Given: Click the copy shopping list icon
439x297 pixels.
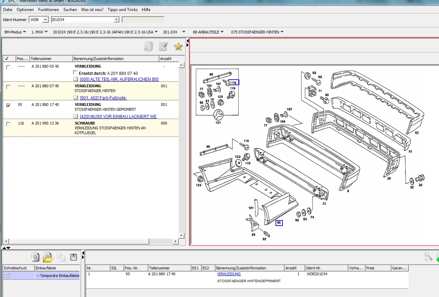Looking at the screenshot, I should tap(61, 257).
